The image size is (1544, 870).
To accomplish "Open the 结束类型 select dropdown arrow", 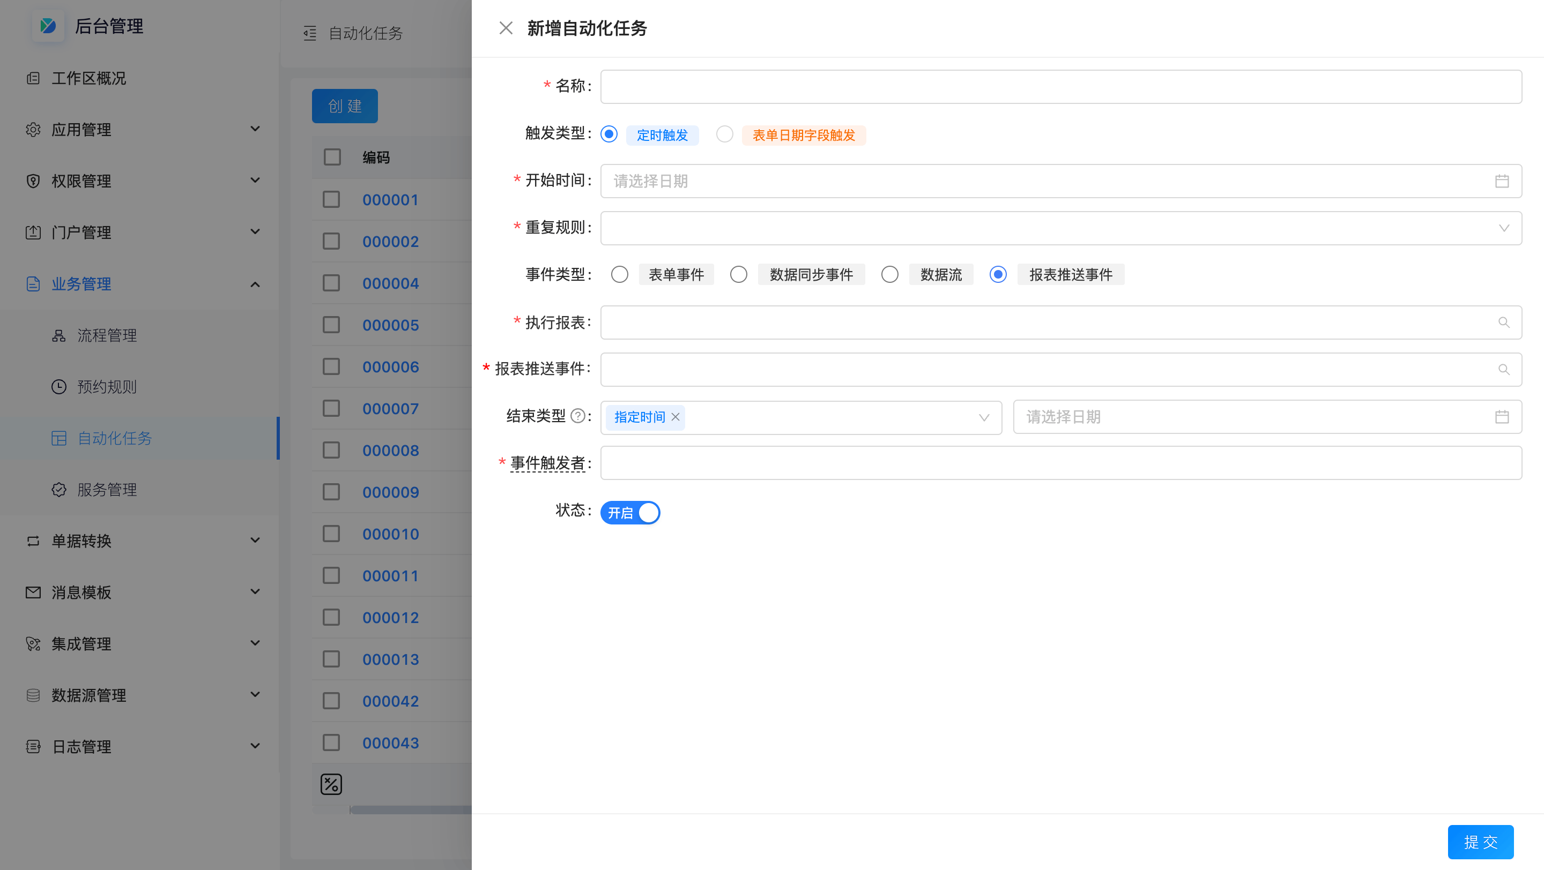I will 984,417.
